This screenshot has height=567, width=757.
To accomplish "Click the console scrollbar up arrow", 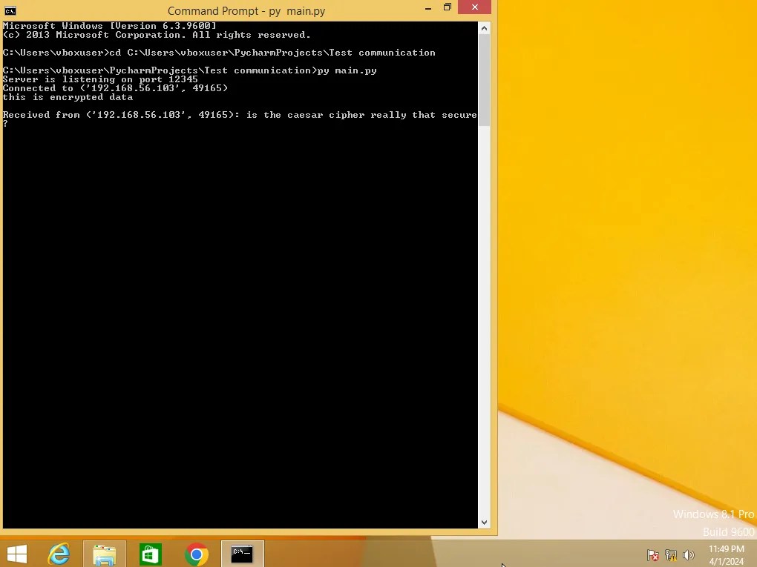I will point(484,28).
